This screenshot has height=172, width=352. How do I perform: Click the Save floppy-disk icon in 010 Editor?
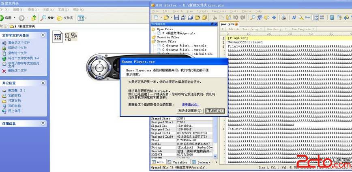click(176, 17)
